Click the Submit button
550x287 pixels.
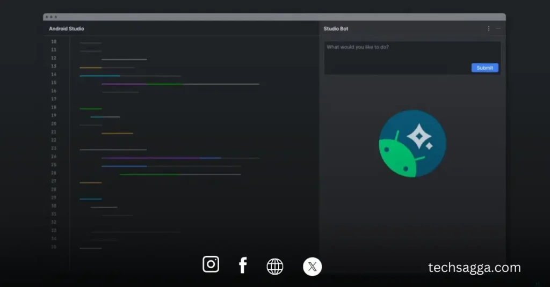pyautogui.click(x=484, y=68)
